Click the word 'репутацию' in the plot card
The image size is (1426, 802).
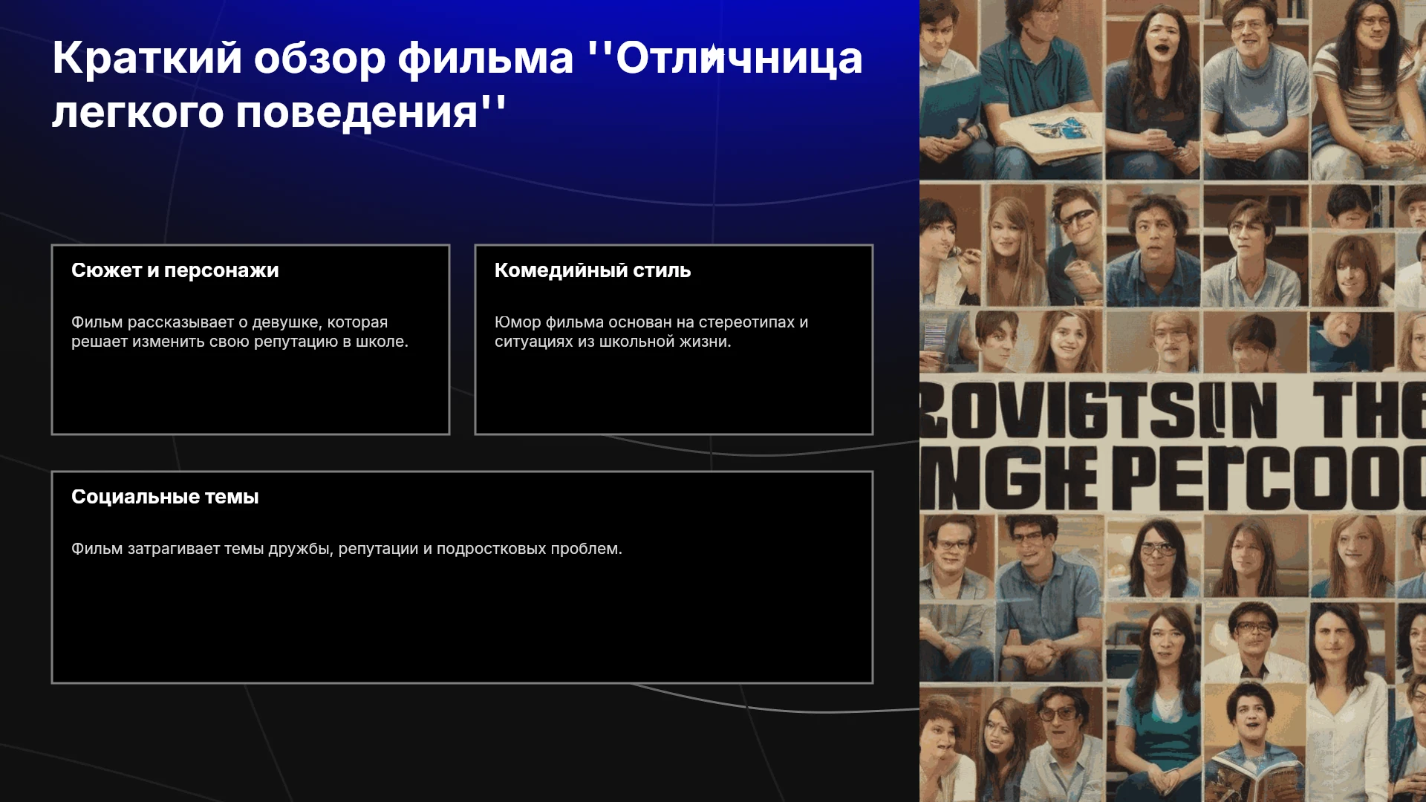[x=296, y=342]
